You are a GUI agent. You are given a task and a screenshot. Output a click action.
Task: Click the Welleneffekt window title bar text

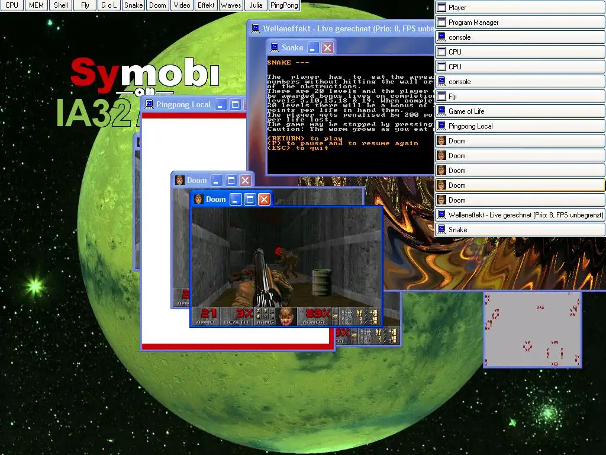pyautogui.click(x=348, y=28)
